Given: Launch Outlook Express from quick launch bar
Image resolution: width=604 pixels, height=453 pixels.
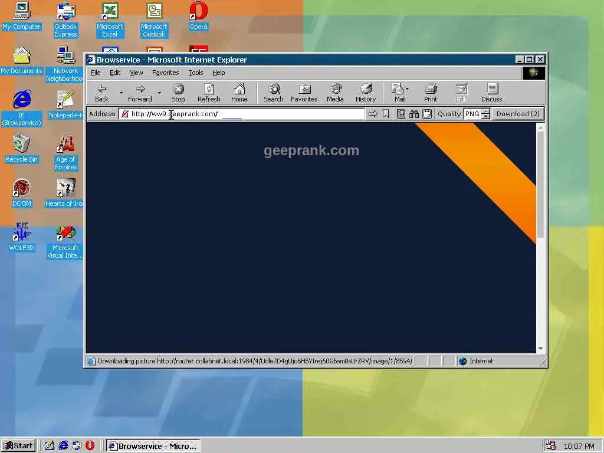Looking at the screenshot, I should (77, 446).
